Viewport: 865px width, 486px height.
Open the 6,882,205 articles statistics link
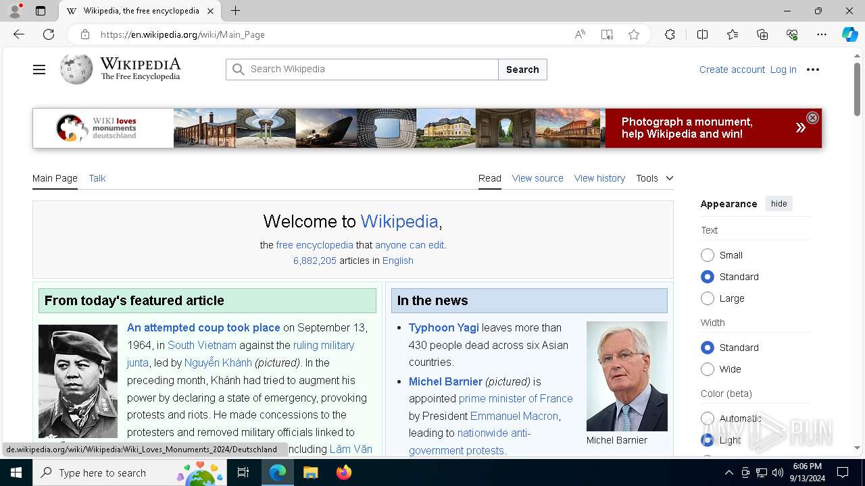(x=314, y=261)
